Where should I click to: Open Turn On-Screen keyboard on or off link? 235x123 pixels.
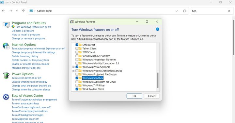pos(31,107)
